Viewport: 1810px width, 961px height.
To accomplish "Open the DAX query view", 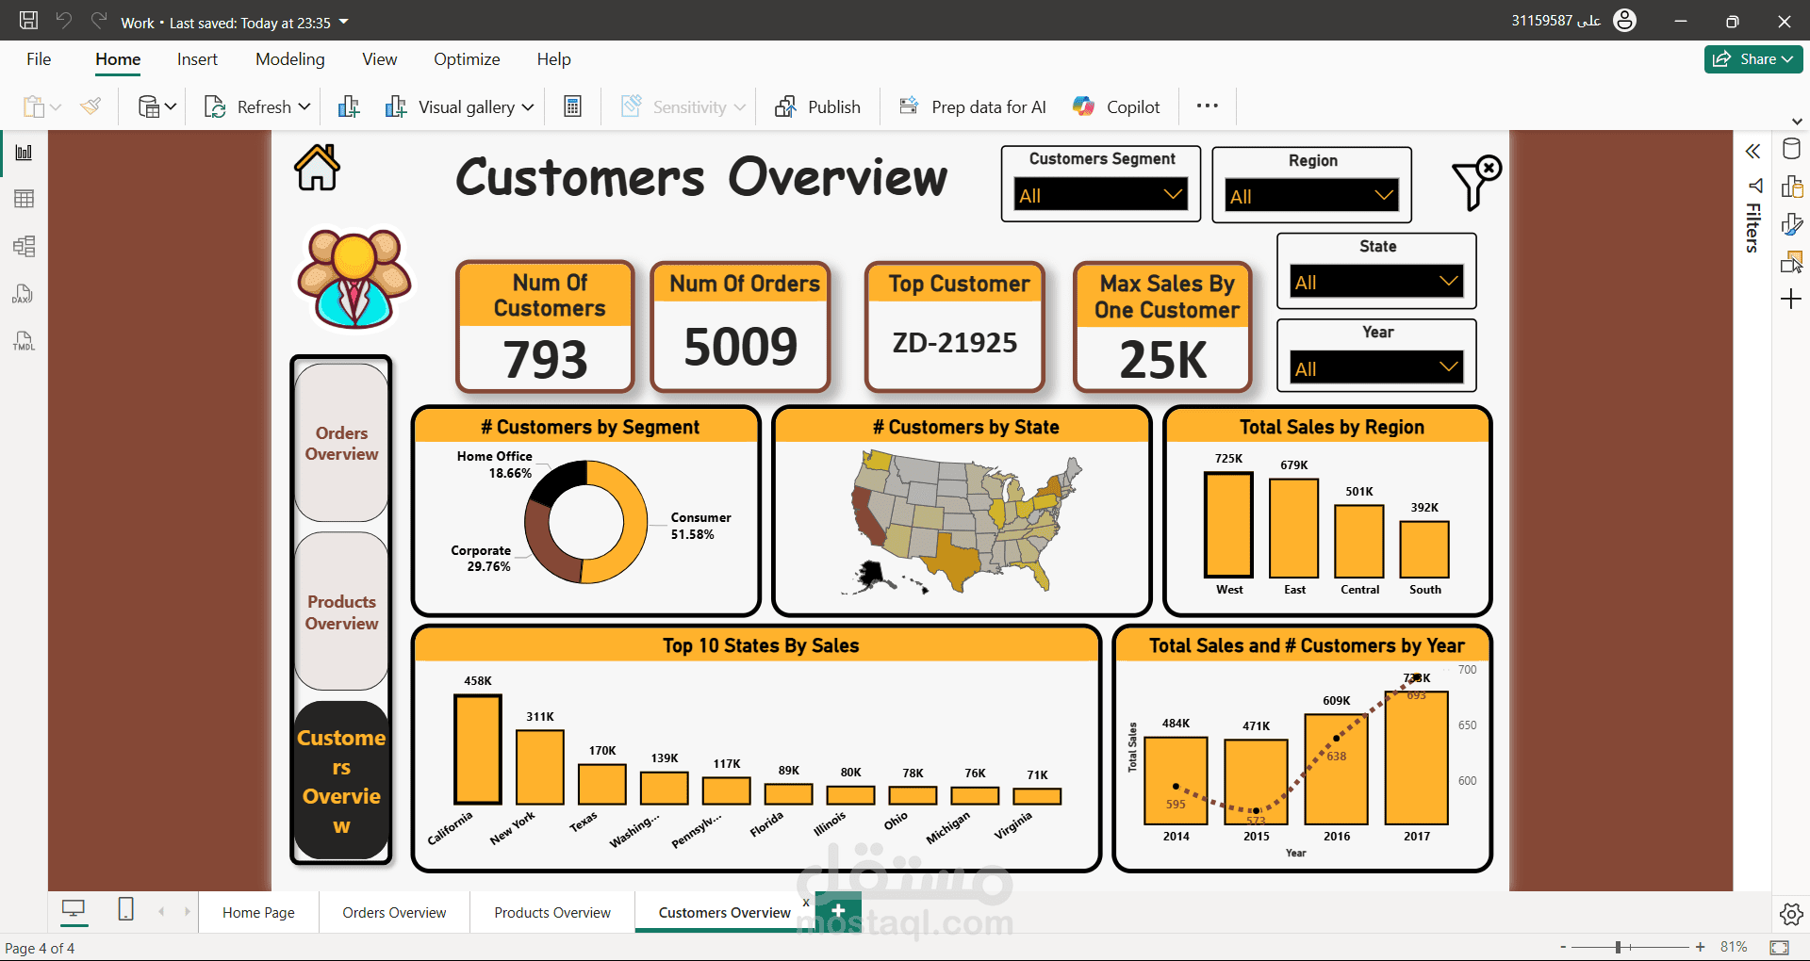I will (23, 294).
